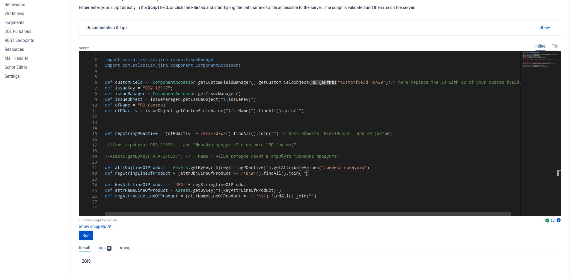Click the Logs count badge
This screenshot has height=277, width=570.
point(109,248)
